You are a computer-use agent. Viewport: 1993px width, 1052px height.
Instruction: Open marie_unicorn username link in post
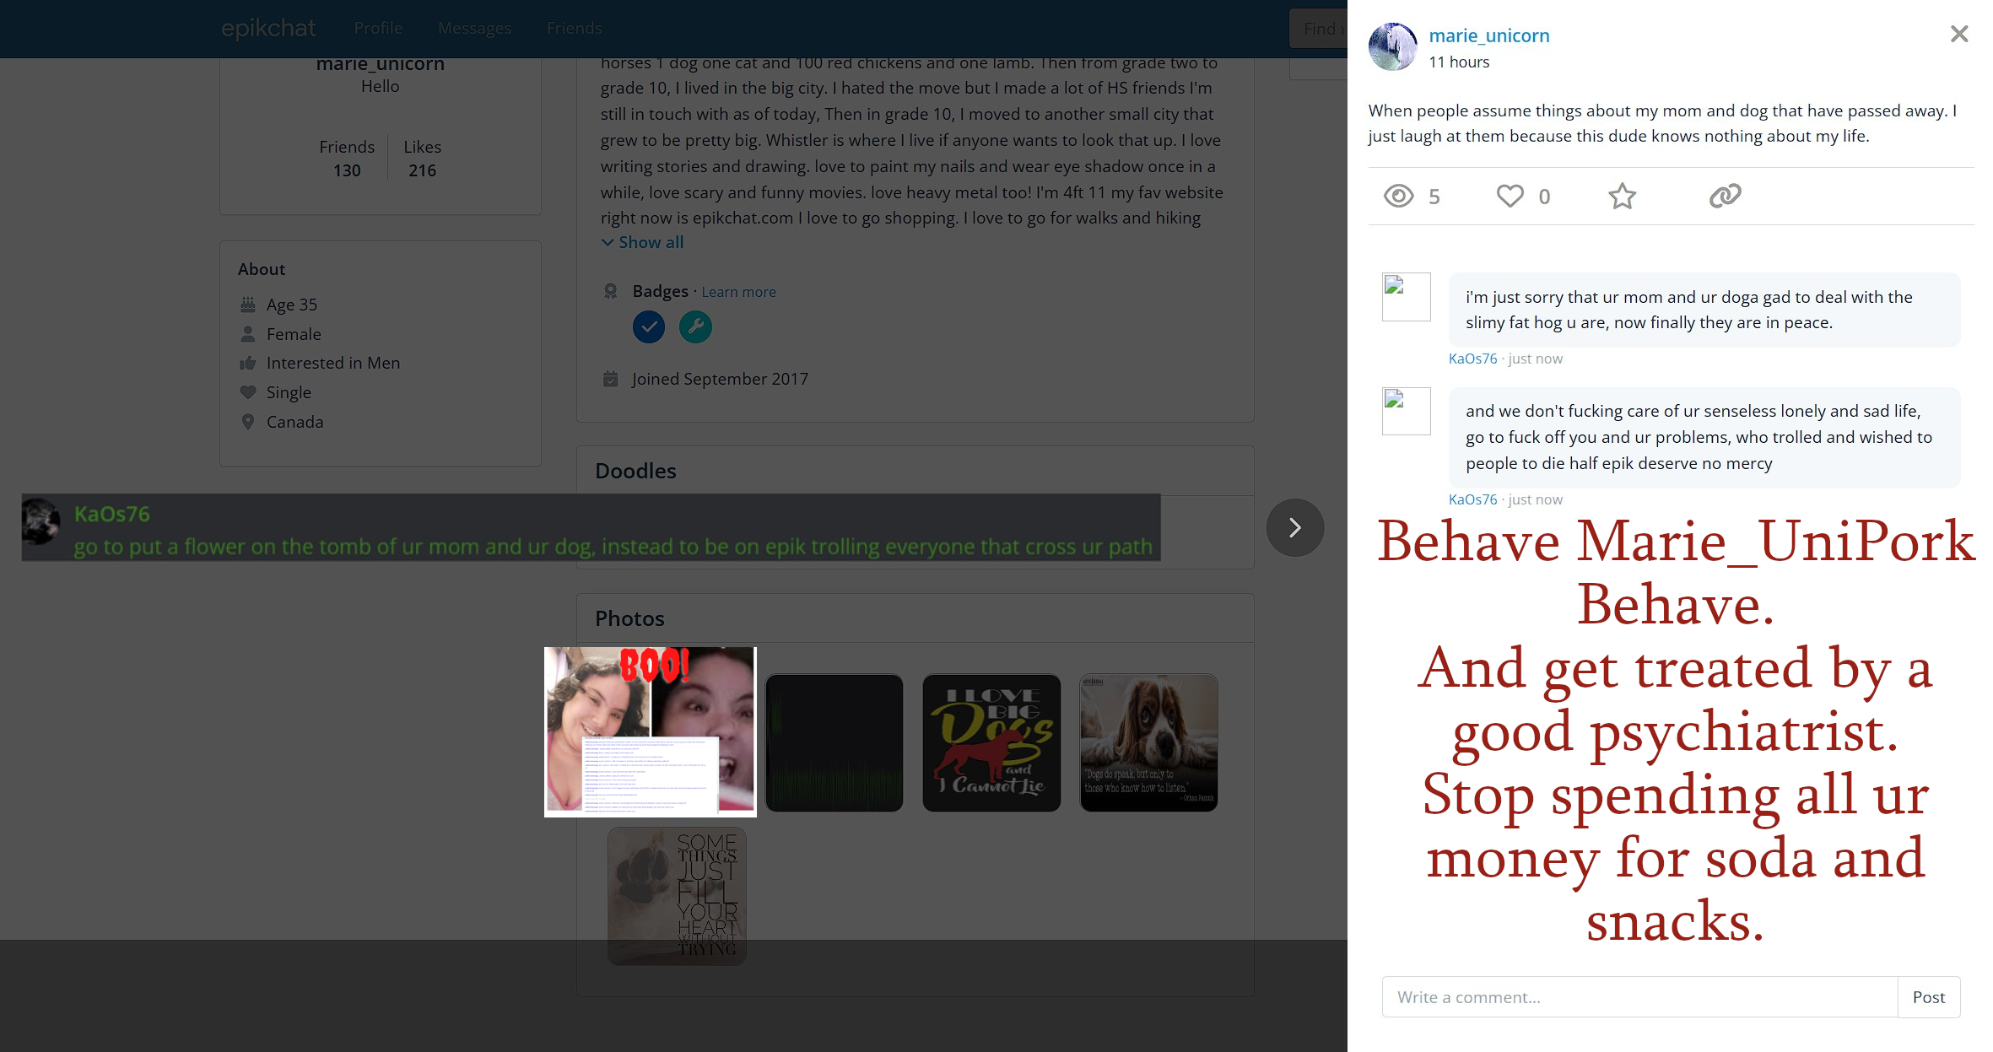[1489, 35]
